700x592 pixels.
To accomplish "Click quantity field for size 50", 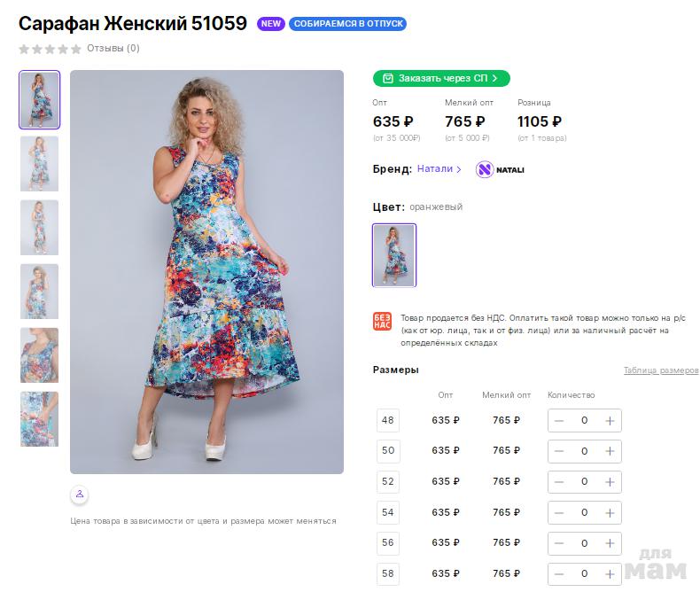I will click(x=584, y=451).
